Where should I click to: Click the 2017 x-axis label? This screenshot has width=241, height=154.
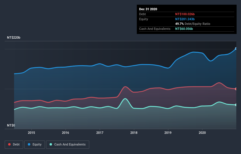[x=100, y=133]
